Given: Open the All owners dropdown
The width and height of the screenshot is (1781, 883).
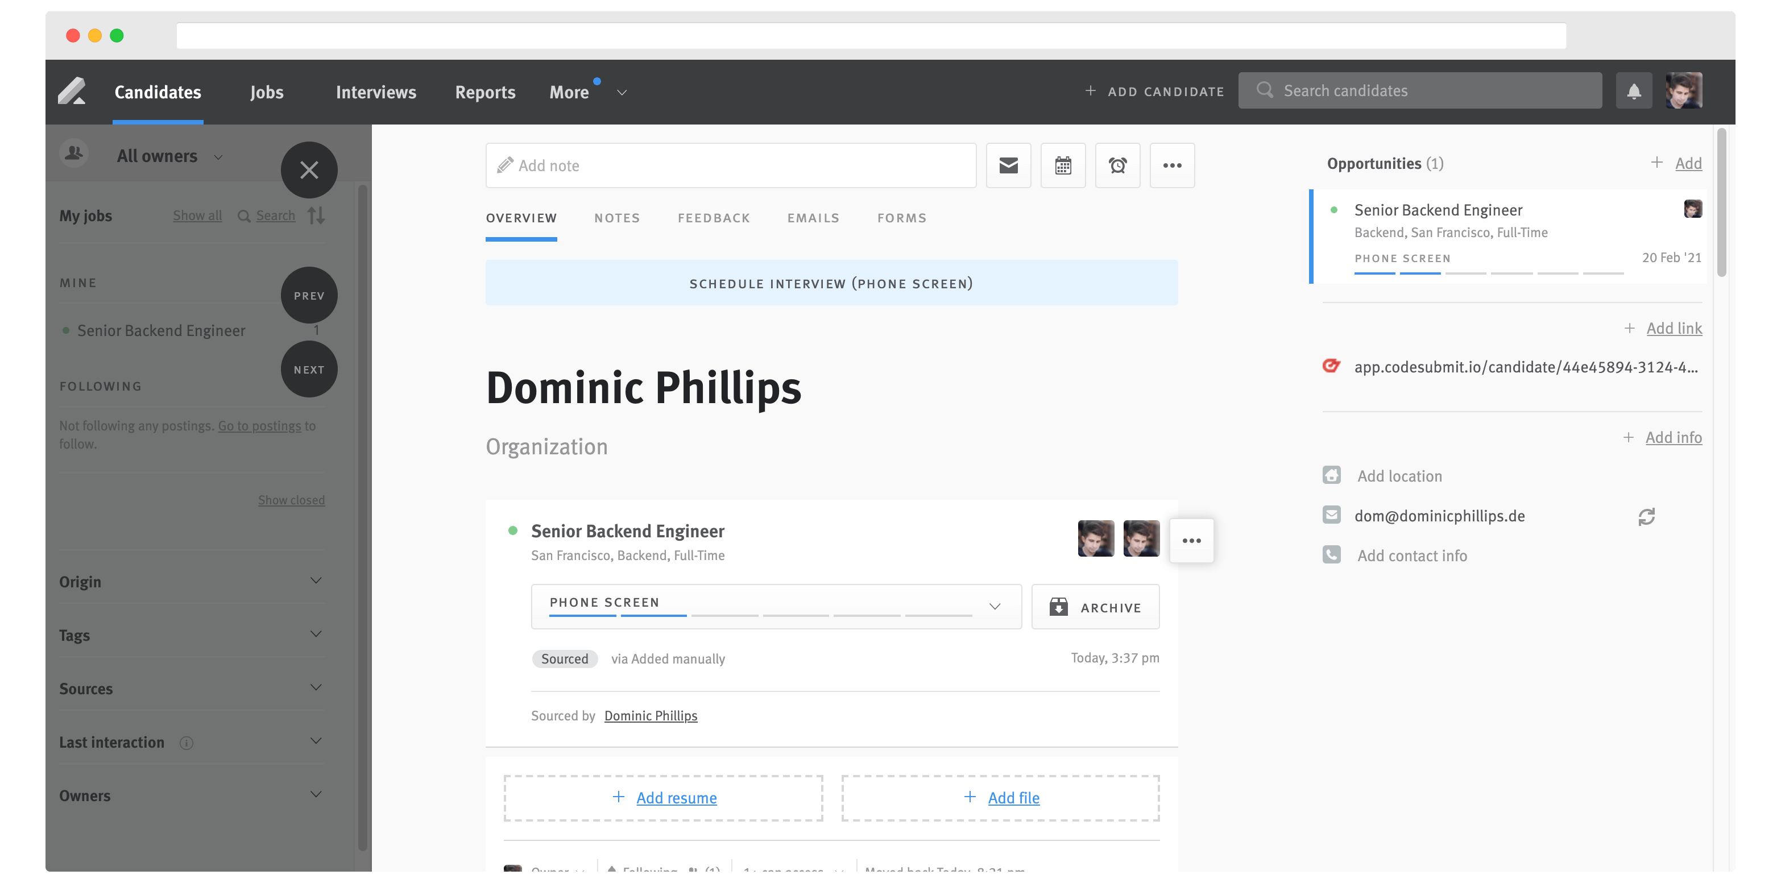Looking at the screenshot, I should tap(169, 156).
